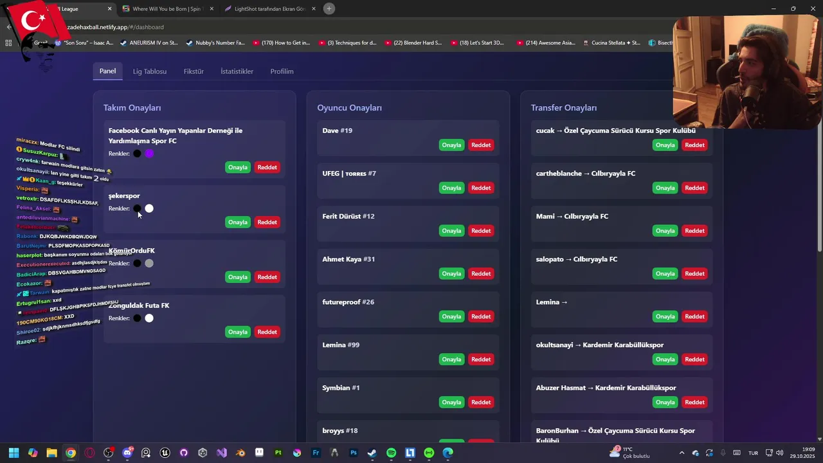Open Google Chrome from the taskbar
The image size is (823, 463).
coord(71,453)
